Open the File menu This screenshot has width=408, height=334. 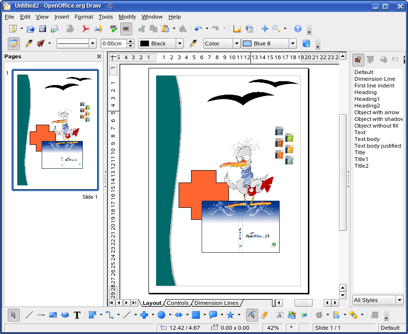tap(10, 17)
